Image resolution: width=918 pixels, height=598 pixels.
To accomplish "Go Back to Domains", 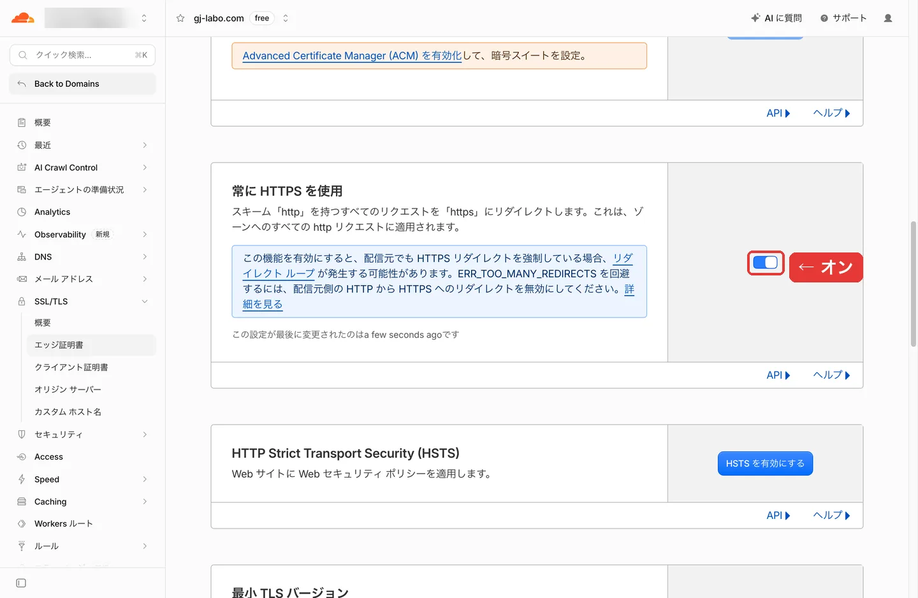I will [82, 84].
